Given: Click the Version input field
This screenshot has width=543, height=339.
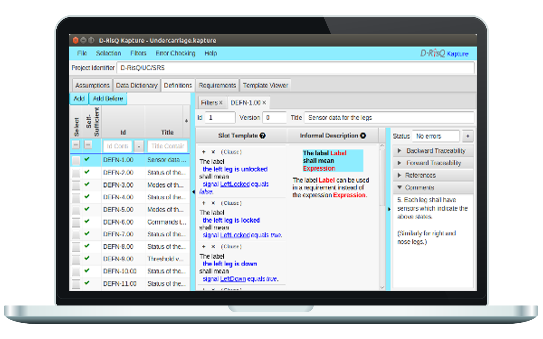Looking at the screenshot, I should point(274,118).
